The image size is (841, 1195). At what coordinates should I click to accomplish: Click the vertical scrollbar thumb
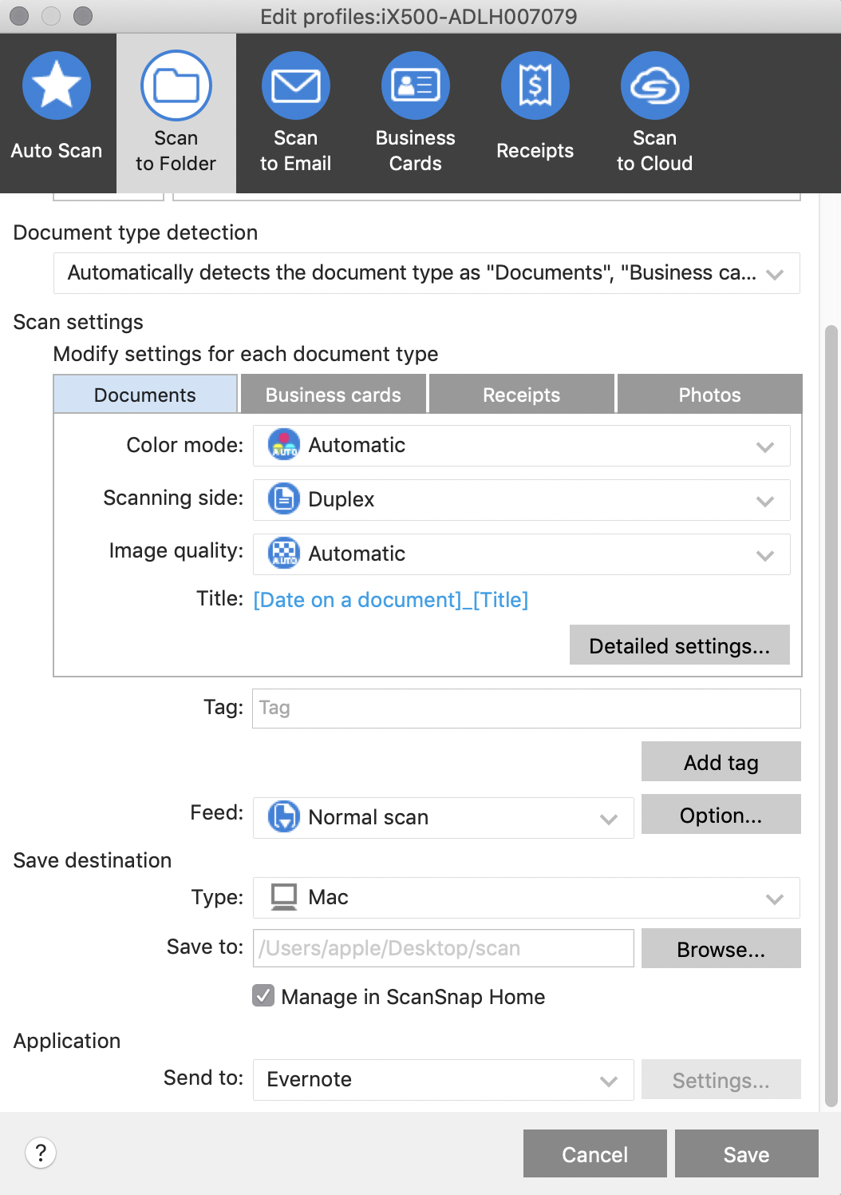[x=831, y=715]
